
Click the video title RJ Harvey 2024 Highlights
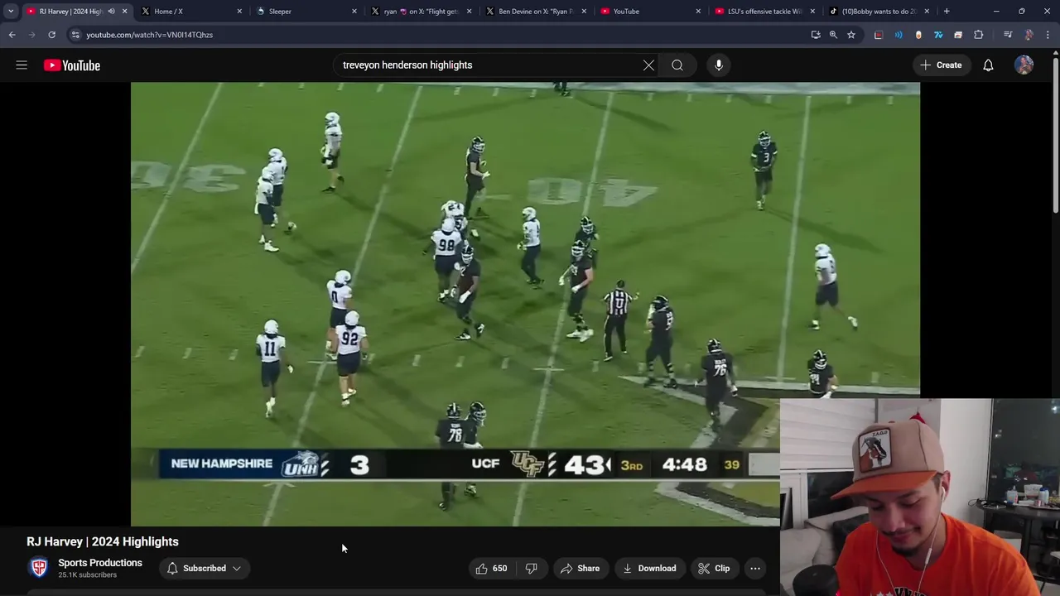point(103,541)
